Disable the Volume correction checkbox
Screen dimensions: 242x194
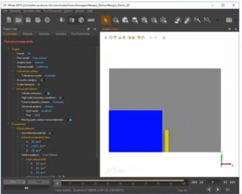(48, 94)
